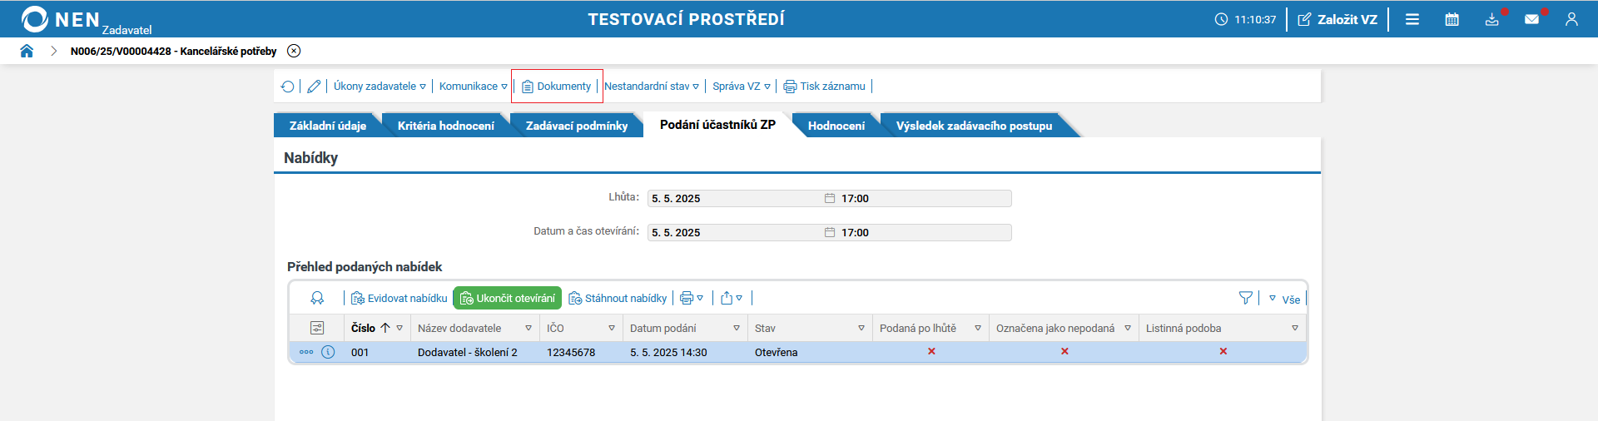Switch to the Hodnocení tab
Viewport: 1598px width, 421px height.
pyautogui.click(x=836, y=126)
